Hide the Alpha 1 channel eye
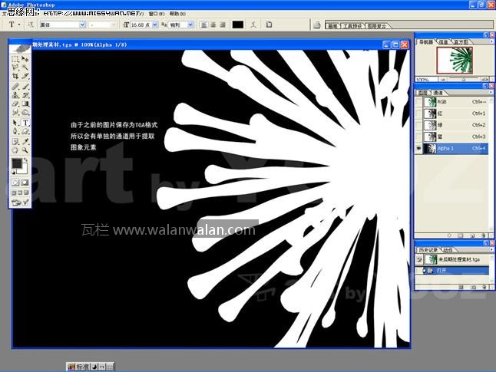Image resolution: width=496 pixels, height=372 pixels. click(x=419, y=148)
